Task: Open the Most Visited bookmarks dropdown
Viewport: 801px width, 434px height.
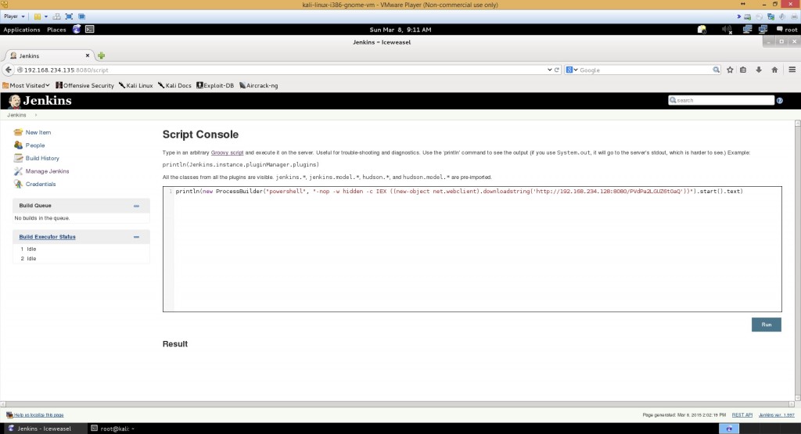Action: (26, 85)
